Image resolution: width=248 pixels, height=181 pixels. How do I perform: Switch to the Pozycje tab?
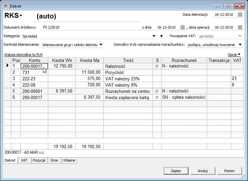pyautogui.click(x=39, y=161)
